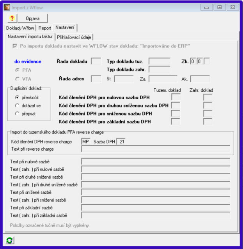The image size is (243, 249).
Task: Click the green refresh icon at bottom
Action: click(x=9, y=241)
